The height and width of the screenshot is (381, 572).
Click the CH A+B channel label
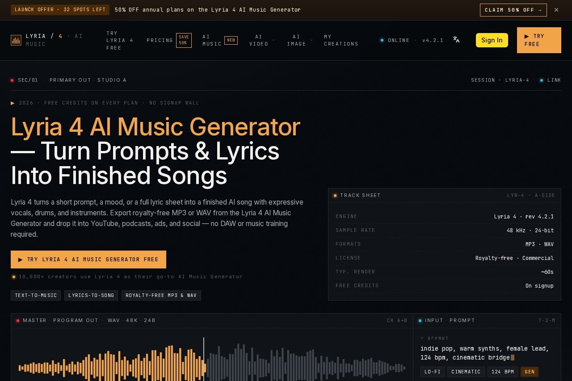397,320
